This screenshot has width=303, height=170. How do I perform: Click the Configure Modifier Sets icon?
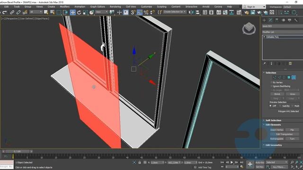click(x=290, y=63)
